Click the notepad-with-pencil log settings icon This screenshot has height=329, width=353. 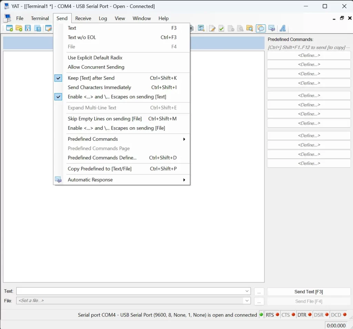[212, 28]
